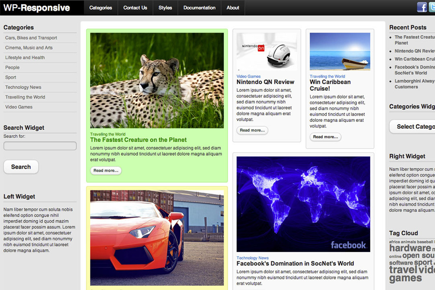Open the Facebook world map image

(x=303, y=204)
